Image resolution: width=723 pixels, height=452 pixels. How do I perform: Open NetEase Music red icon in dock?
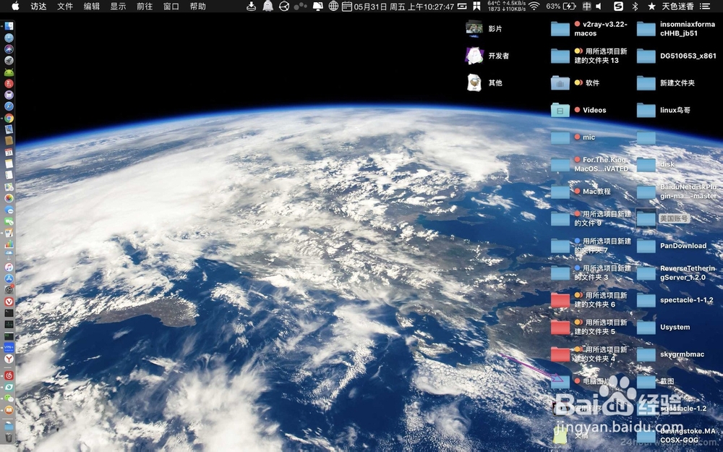pos(9,375)
